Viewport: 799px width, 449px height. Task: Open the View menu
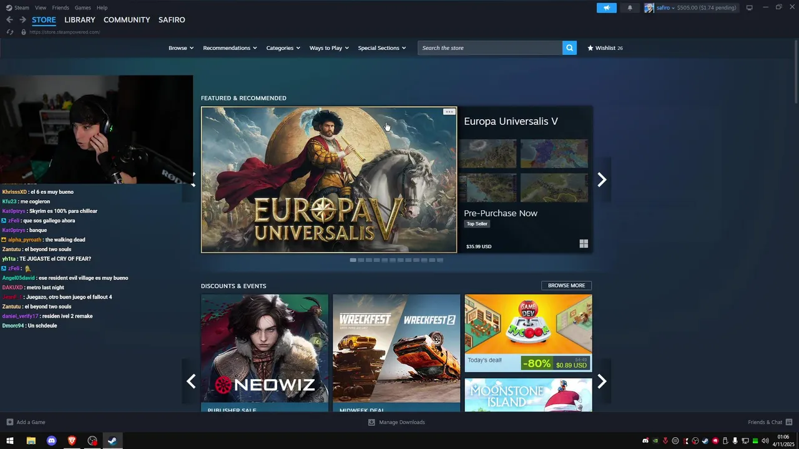click(x=41, y=7)
